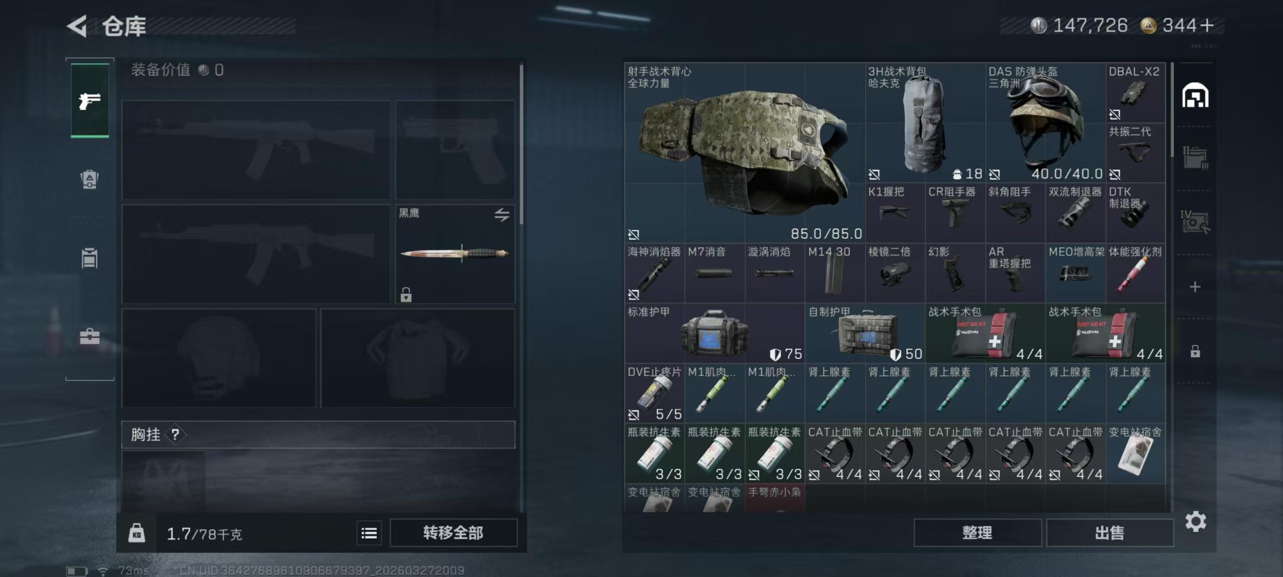Click the 整理 sort button

977,533
